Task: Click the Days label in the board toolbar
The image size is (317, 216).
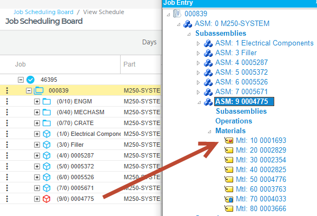Action: point(149,42)
